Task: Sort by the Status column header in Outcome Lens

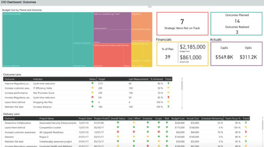Action: click(x=92, y=79)
